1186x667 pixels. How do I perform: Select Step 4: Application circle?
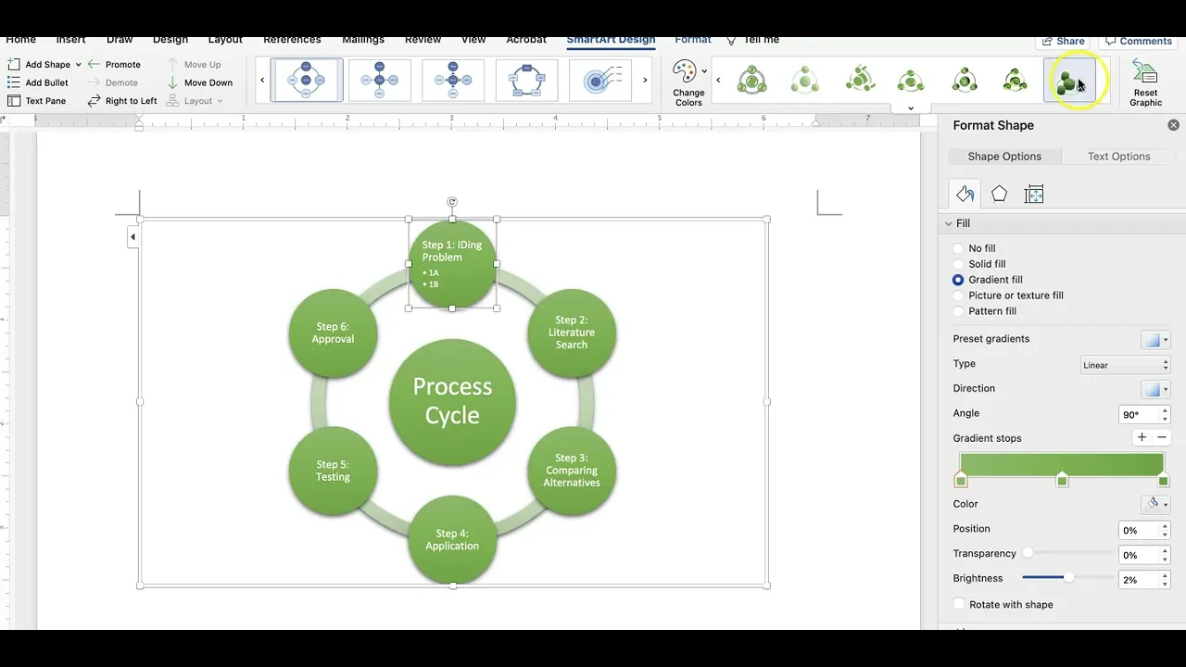coord(452,540)
